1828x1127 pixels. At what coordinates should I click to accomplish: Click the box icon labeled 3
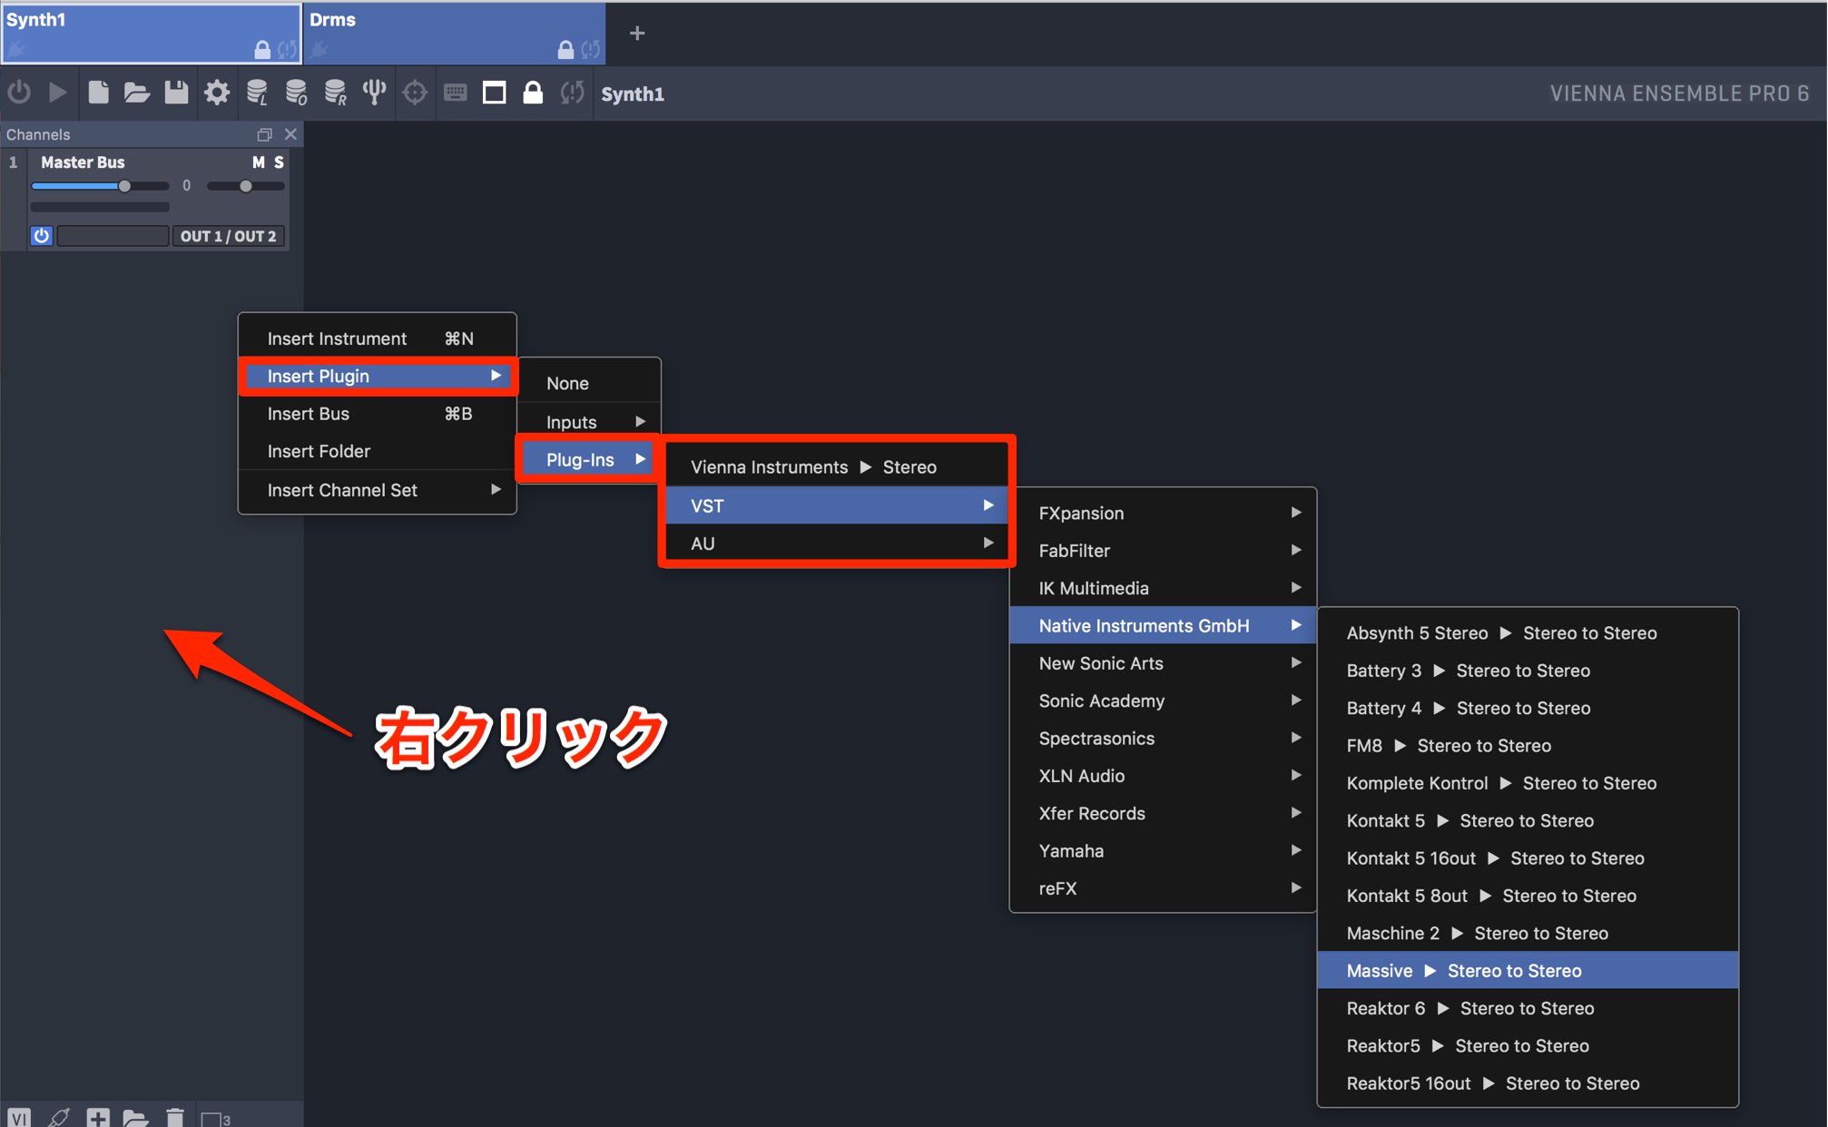click(x=216, y=1119)
